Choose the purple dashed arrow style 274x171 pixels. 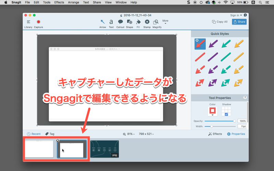[x=213, y=70]
